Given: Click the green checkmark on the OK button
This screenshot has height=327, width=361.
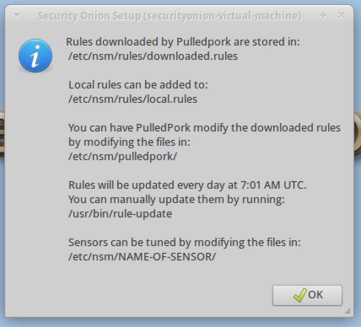Looking at the screenshot, I should 299,295.
